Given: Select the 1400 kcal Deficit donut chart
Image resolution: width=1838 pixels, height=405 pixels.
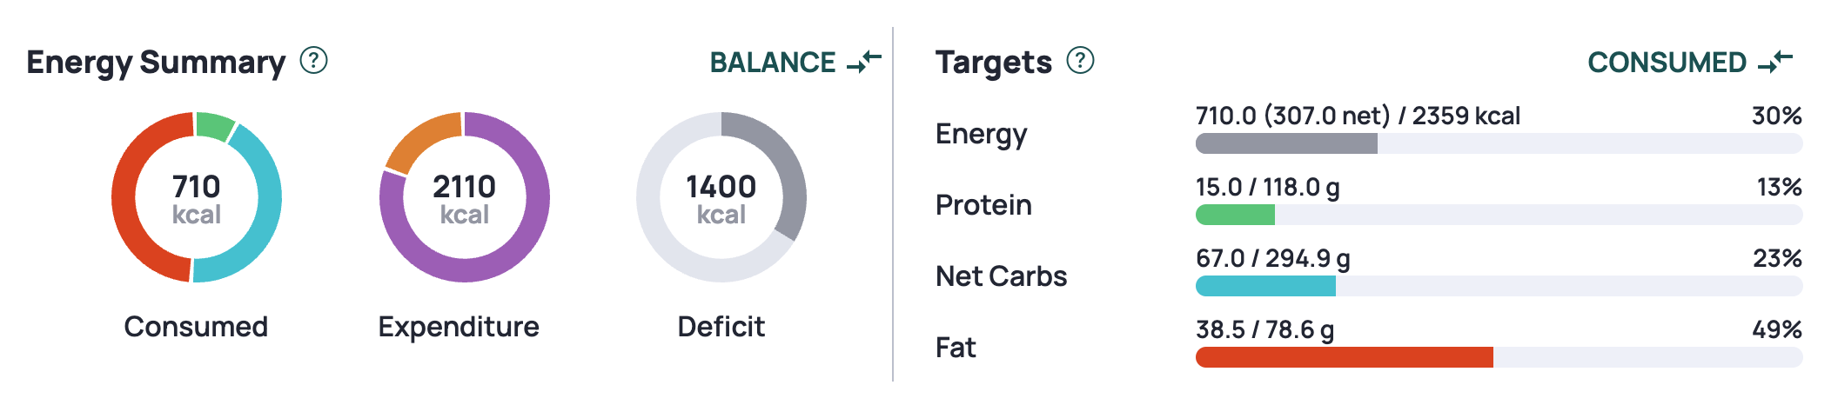Looking at the screenshot, I should tap(721, 197).
